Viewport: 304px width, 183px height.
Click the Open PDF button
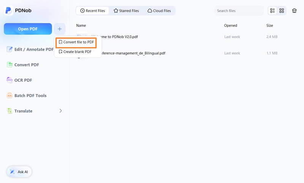(x=28, y=29)
